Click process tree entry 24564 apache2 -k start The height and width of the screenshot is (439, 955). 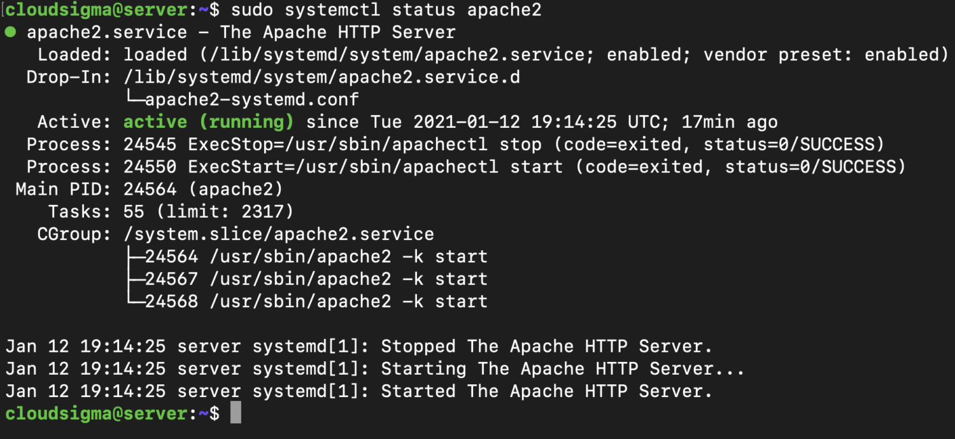click(316, 256)
